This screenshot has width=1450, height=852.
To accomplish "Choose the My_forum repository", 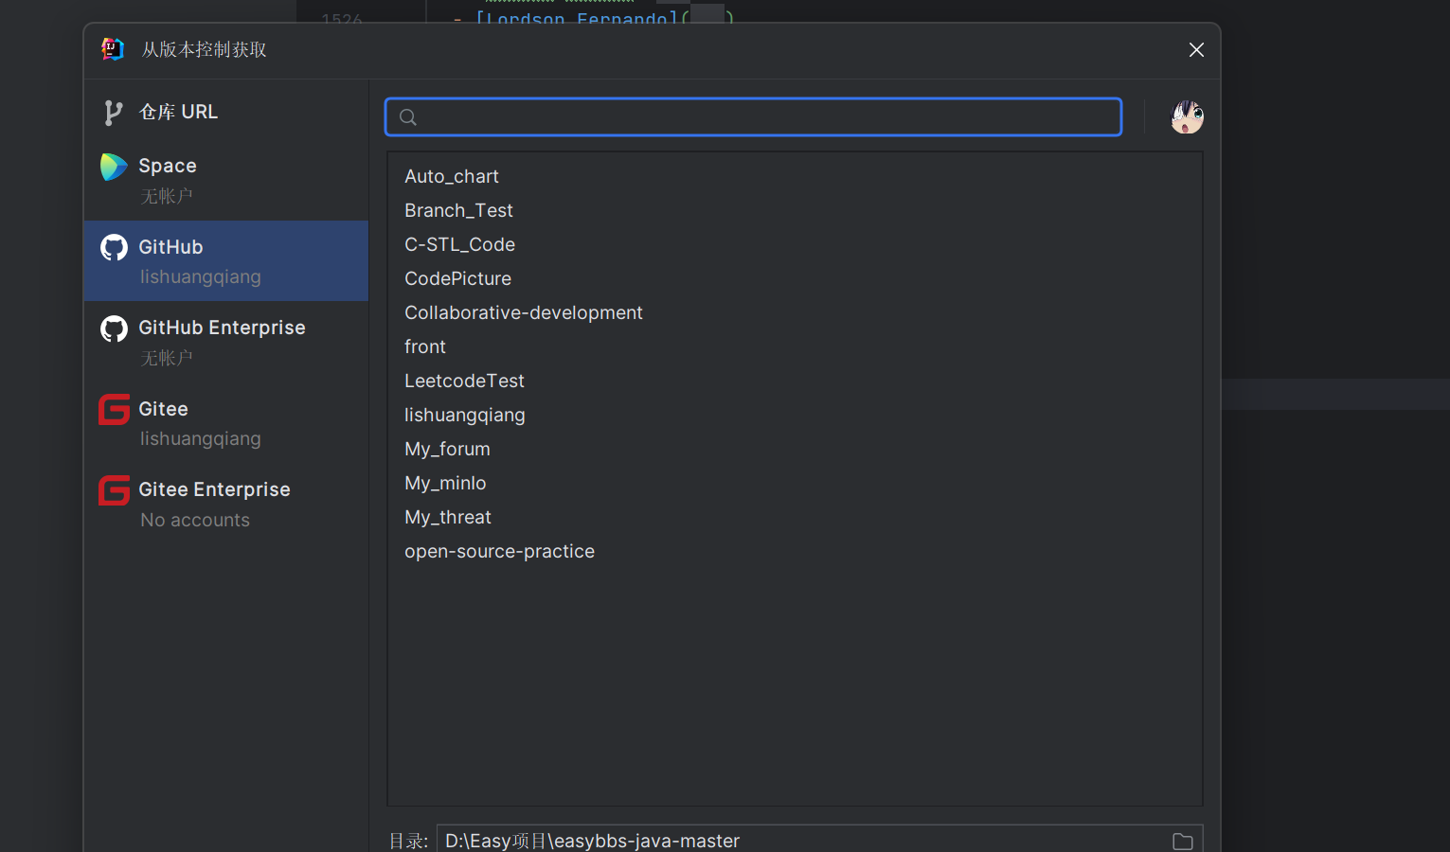I will [447, 449].
